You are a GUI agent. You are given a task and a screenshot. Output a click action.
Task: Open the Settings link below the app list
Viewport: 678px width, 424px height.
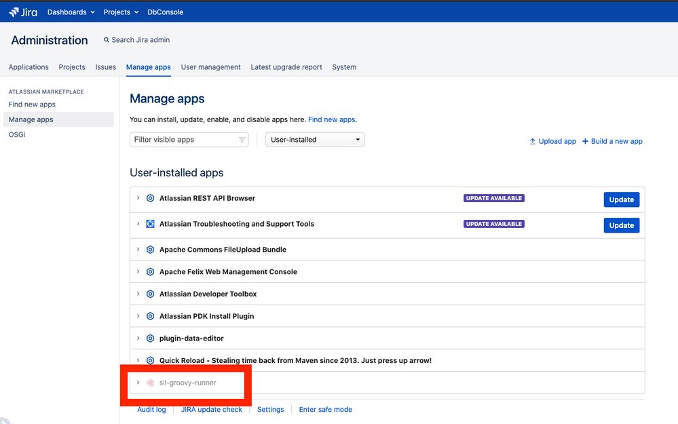(271, 409)
